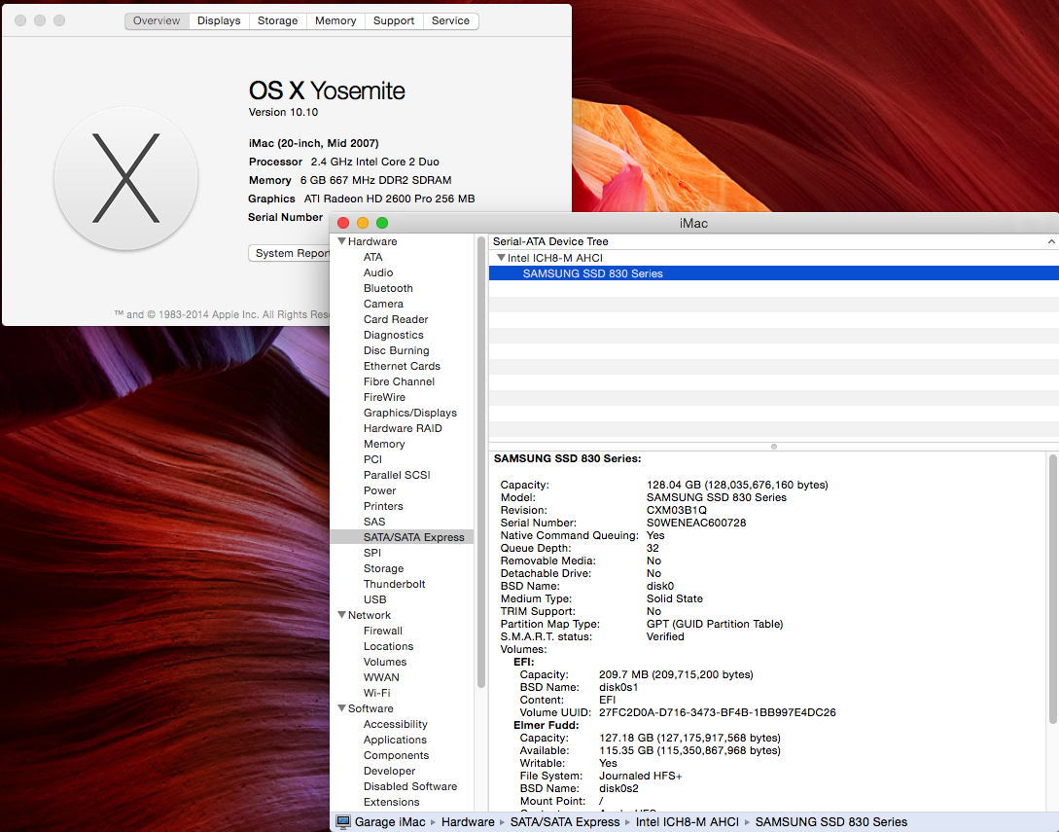
Task: Open the Displays tab
Action: pyautogui.click(x=219, y=21)
